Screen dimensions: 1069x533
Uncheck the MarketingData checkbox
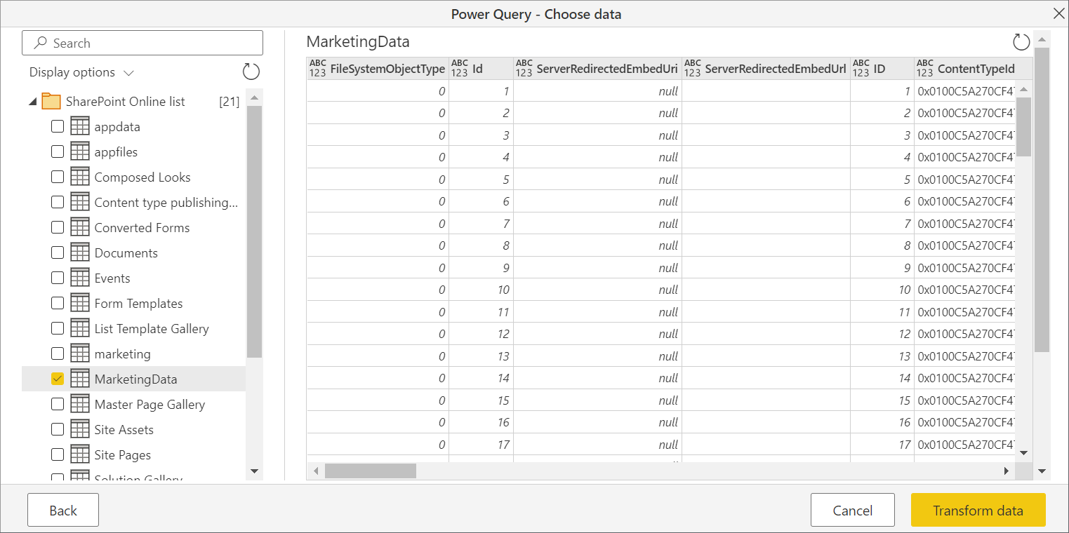click(57, 379)
